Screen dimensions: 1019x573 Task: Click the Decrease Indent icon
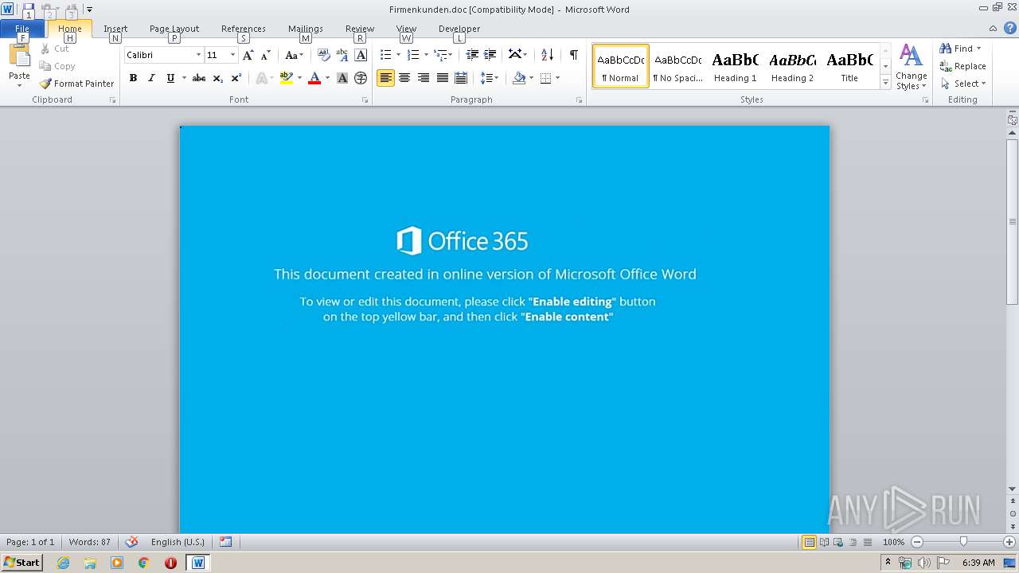pyautogui.click(x=472, y=55)
